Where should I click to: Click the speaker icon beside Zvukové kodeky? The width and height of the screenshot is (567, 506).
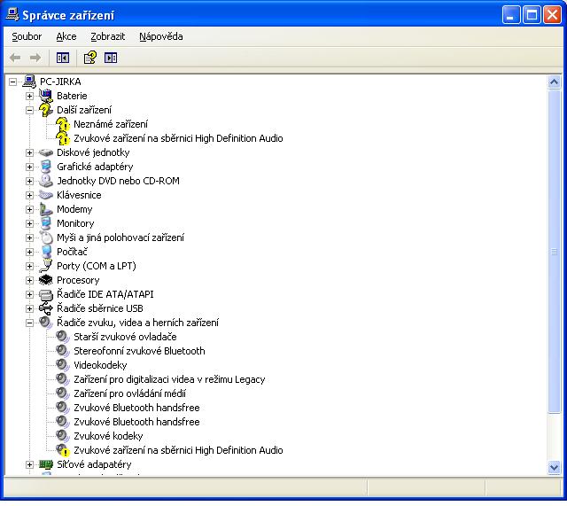[63, 436]
